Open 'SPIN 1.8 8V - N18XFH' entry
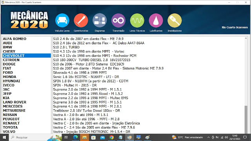The height and width of the screenshot is (141, 251). point(91,81)
